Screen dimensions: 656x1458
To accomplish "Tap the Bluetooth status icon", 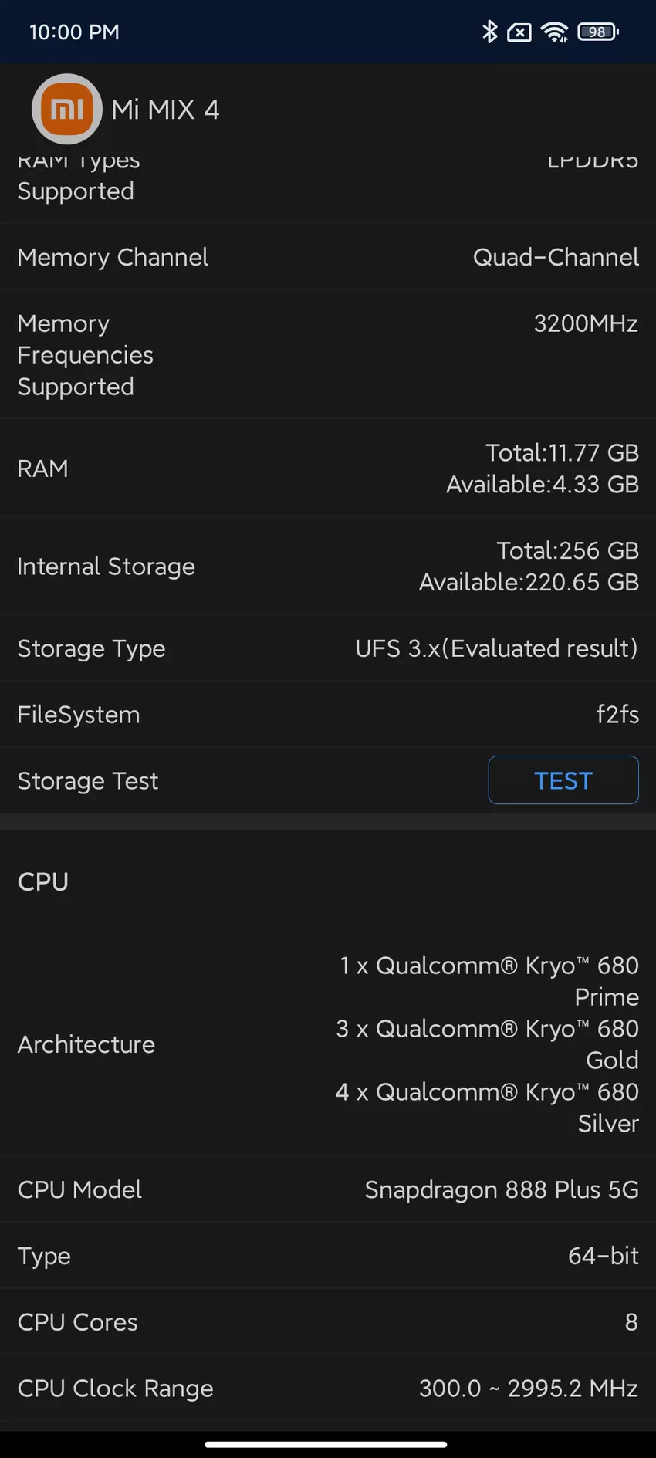I will [x=489, y=32].
